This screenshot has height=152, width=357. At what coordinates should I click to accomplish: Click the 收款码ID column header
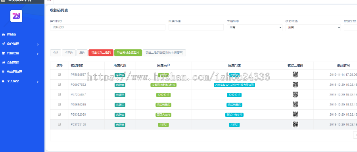click(77, 66)
